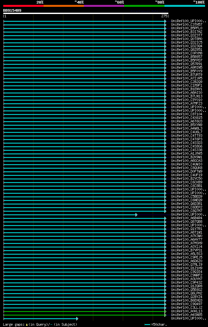The height and width of the screenshot is (327, 208).
Task: Open the UniRef100_Q3Z3T7 hit label
Action: click(x=187, y=35)
